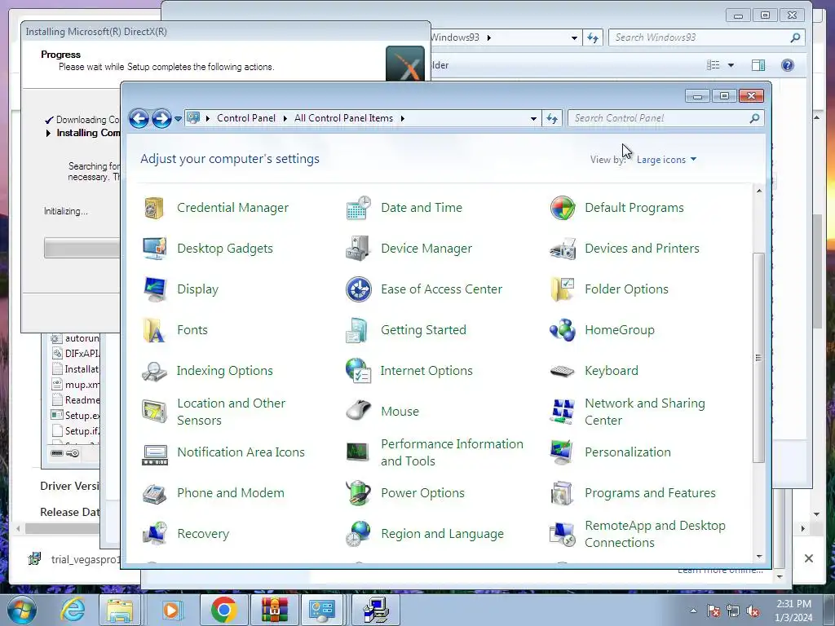Open Control Panel address bar history dropdown

(533, 119)
